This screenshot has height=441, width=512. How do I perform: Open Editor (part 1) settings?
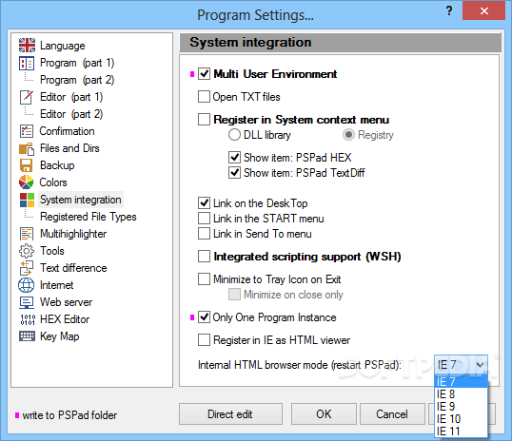71,97
